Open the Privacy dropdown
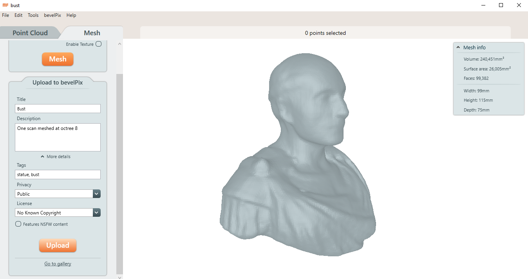The height and width of the screenshot is (279, 528). [x=97, y=194]
